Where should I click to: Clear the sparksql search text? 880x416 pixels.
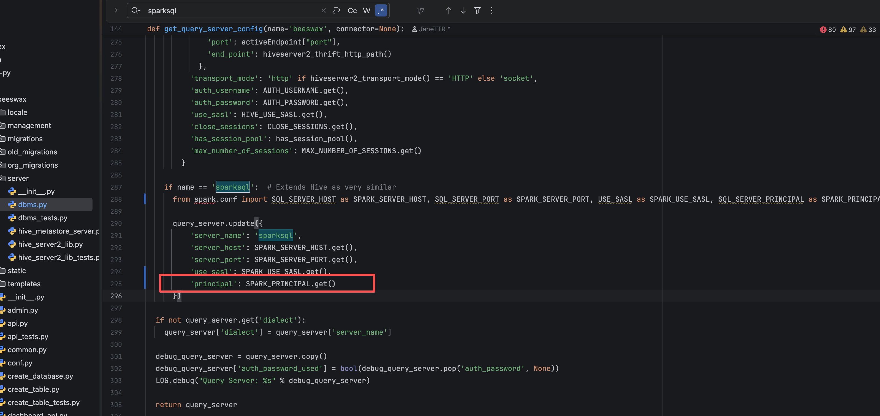click(x=324, y=10)
